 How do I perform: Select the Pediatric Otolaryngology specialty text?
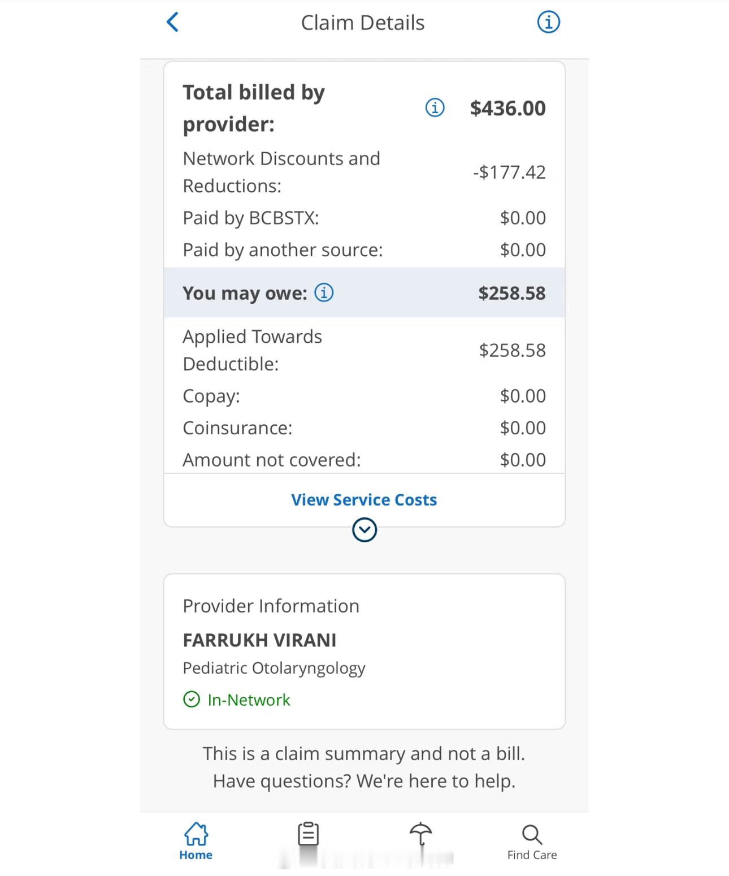[274, 668]
